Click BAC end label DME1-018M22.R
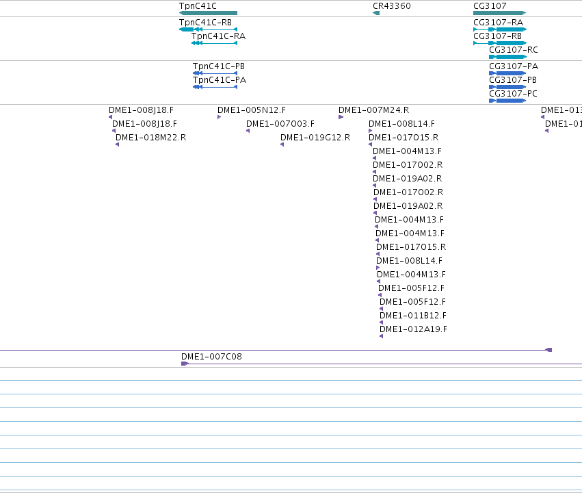The image size is (582, 493). click(150, 138)
